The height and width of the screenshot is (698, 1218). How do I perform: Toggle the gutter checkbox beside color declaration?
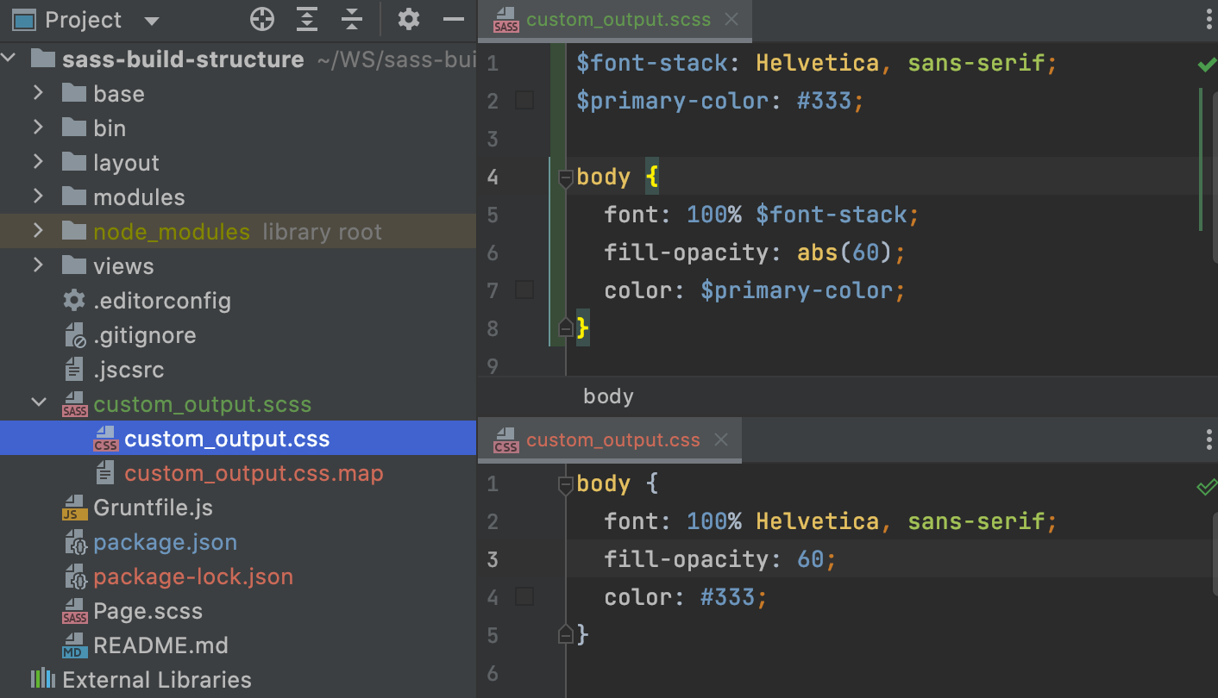click(x=524, y=290)
